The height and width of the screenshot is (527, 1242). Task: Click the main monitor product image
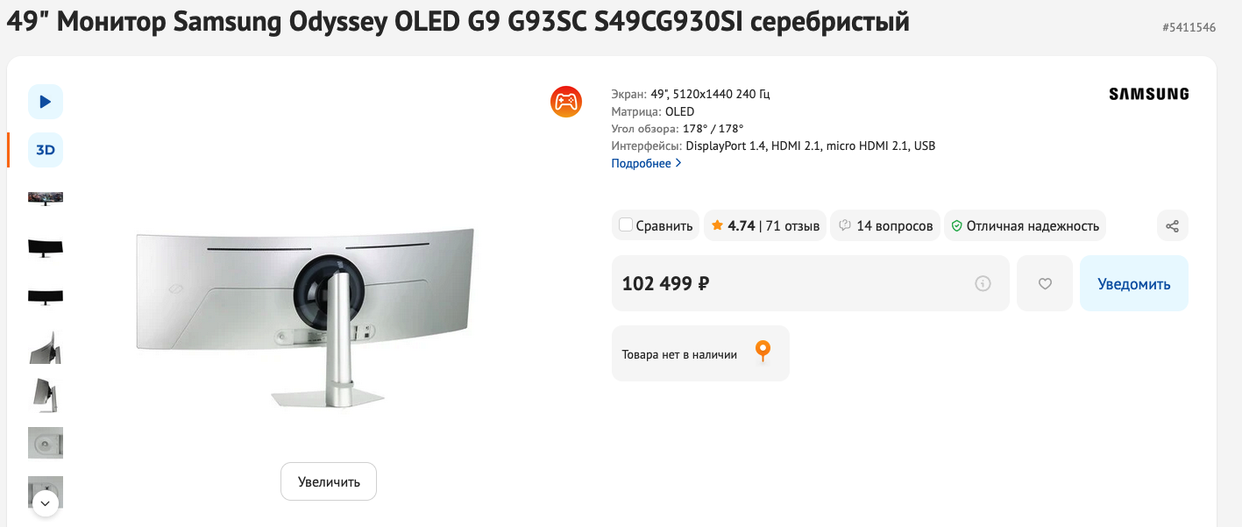pyautogui.click(x=306, y=317)
